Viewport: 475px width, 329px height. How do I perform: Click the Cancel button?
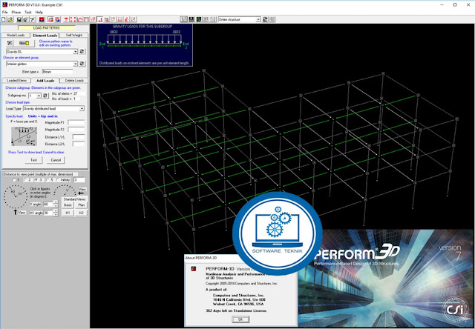56,160
